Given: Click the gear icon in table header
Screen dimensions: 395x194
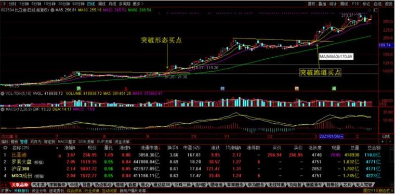Looking at the screenshot, I should click(x=5, y=147).
